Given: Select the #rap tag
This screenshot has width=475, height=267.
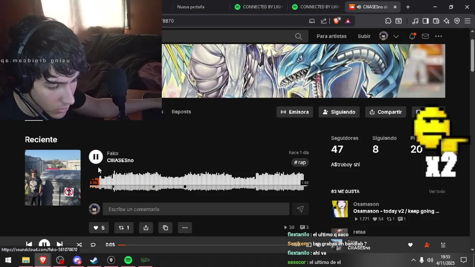Looking at the screenshot, I should point(300,162).
